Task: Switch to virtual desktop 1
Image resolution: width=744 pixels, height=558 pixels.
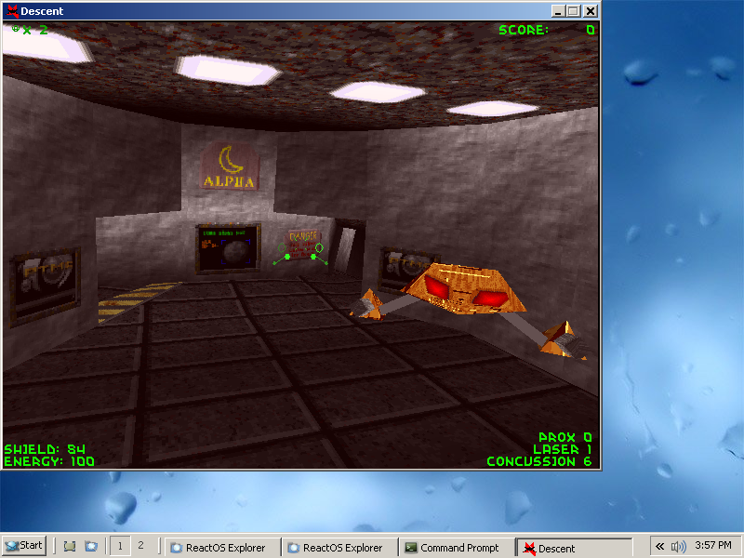Action: (x=121, y=547)
